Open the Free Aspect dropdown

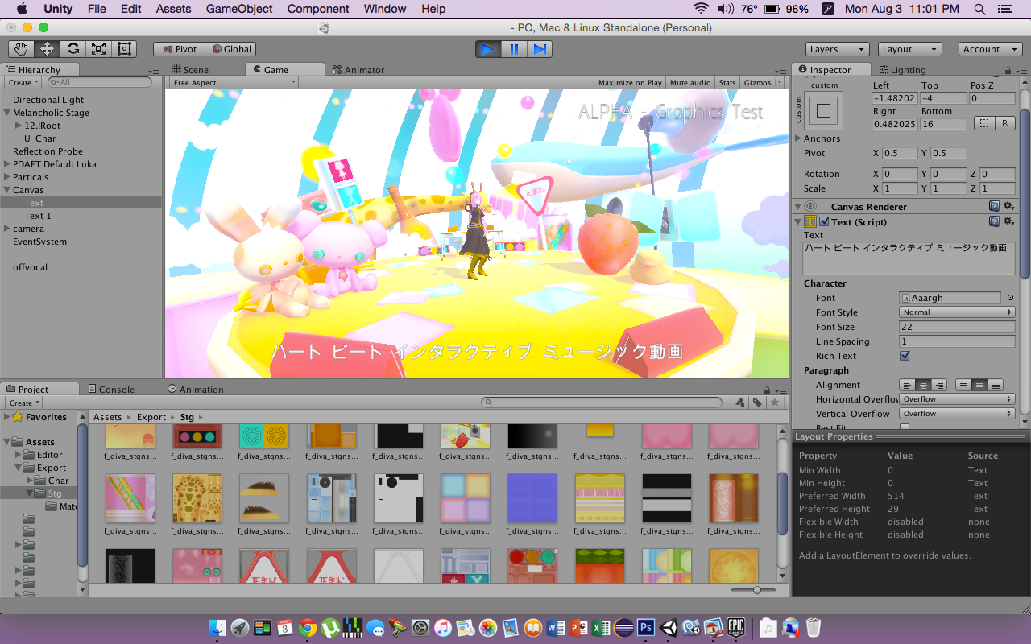click(234, 83)
